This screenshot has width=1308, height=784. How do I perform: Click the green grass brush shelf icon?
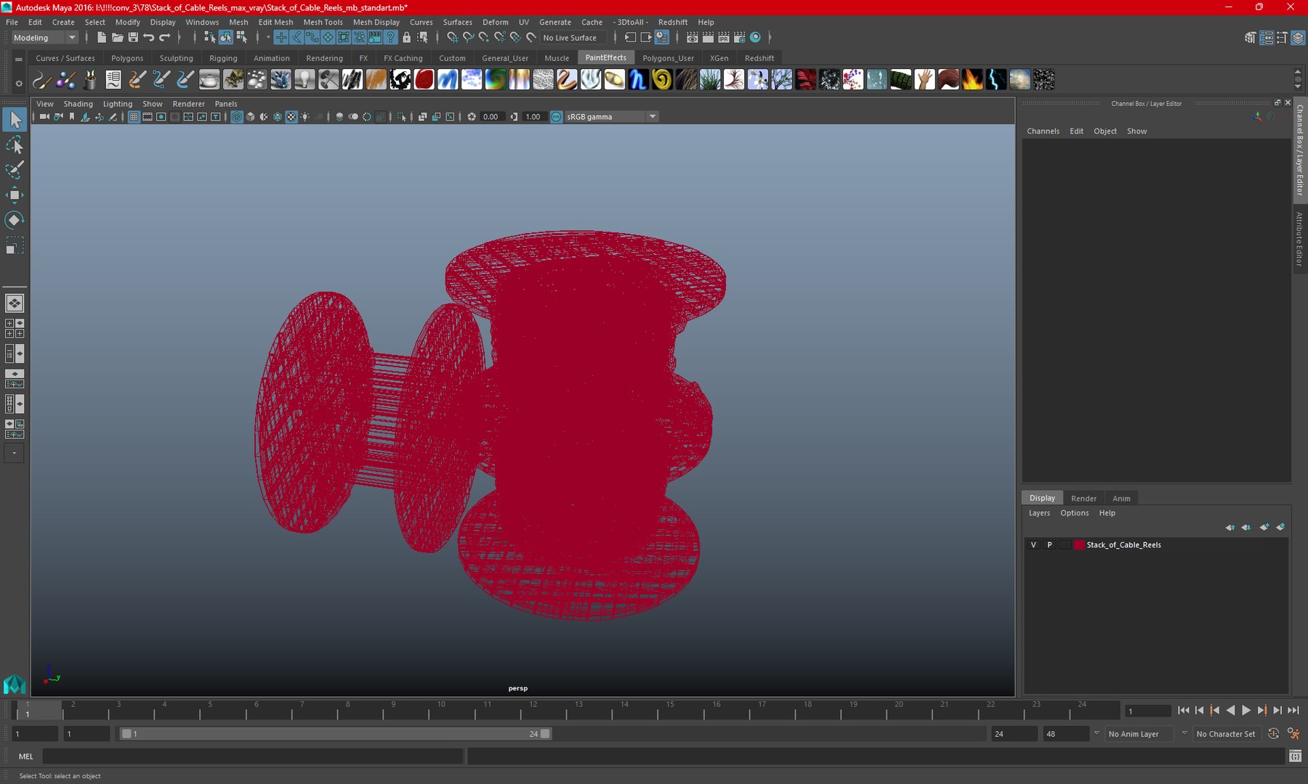click(x=710, y=79)
